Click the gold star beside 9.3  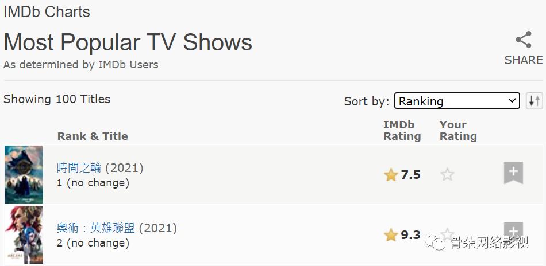tap(391, 235)
